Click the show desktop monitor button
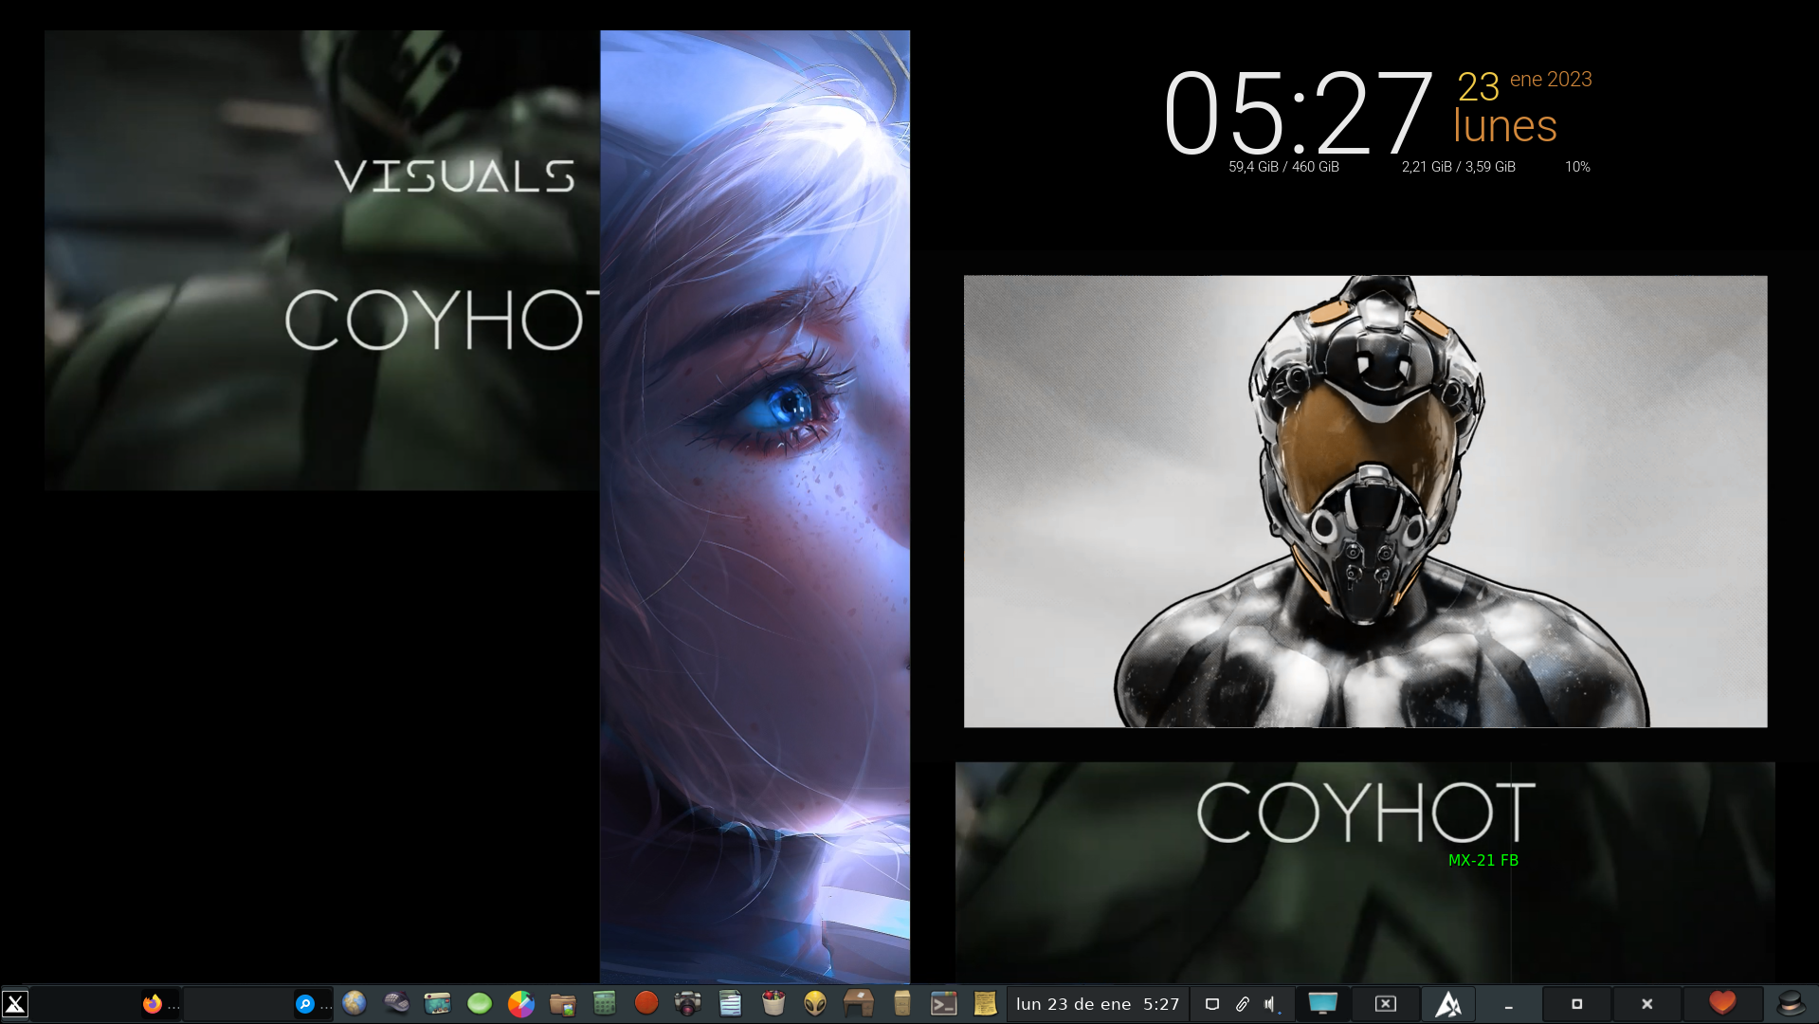This screenshot has height=1024, width=1819. (x=1322, y=1003)
